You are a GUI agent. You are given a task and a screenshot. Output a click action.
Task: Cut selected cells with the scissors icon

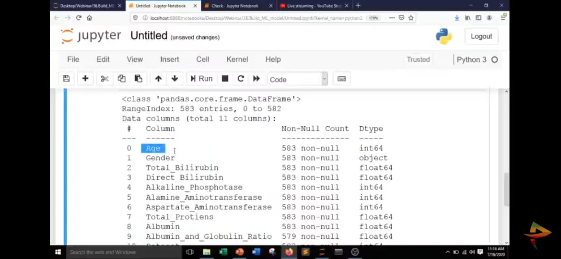105,79
